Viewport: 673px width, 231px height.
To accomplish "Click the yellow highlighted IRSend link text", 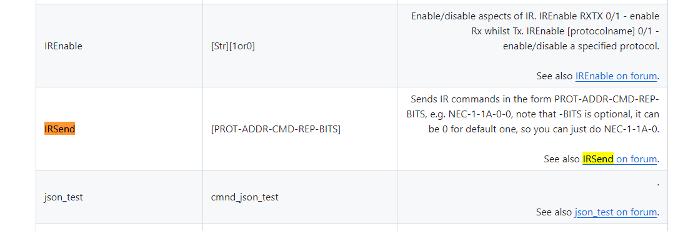I will 598,159.
